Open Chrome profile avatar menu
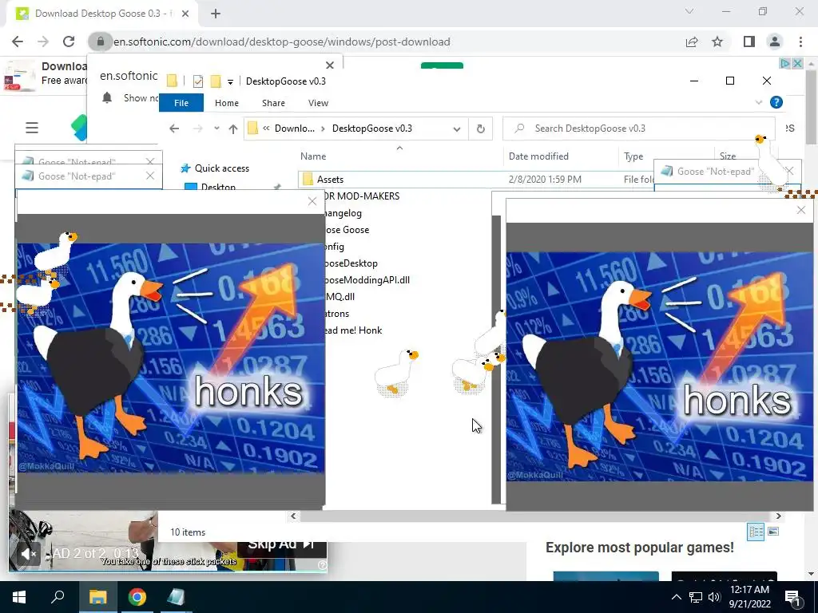Screen dimensions: 818x613 coord(775,42)
